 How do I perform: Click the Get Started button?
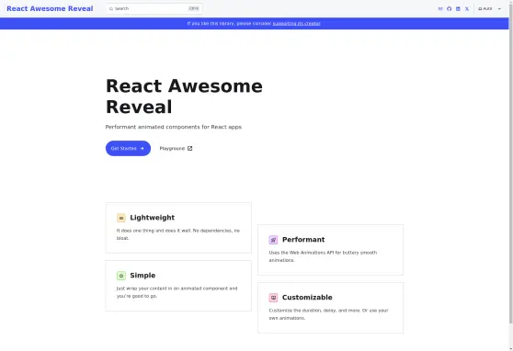(128, 149)
